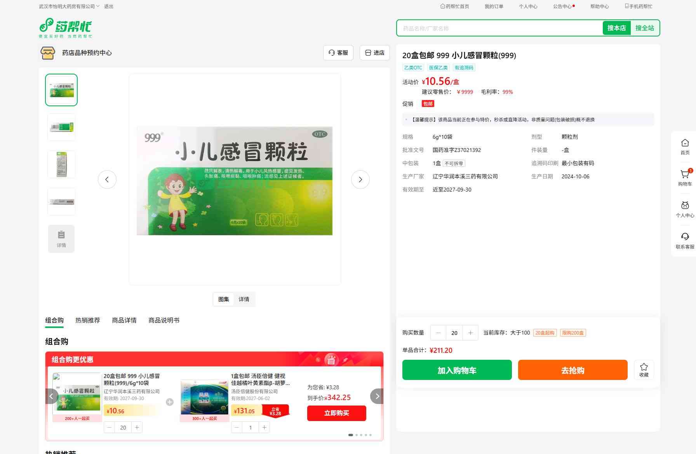
Task: Open personal center from right sidebar
Action: (685, 209)
